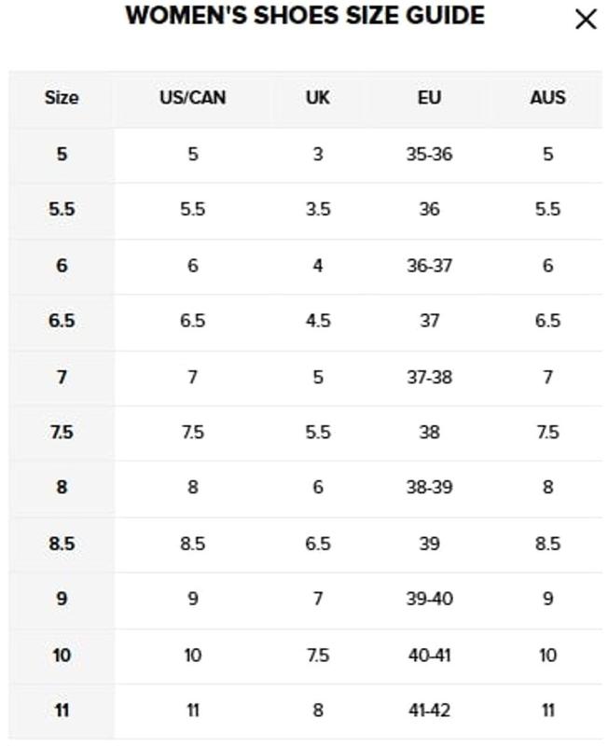This screenshot has height=746, width=608.
Task: Click the Size column header
Action: click(62, 98)
